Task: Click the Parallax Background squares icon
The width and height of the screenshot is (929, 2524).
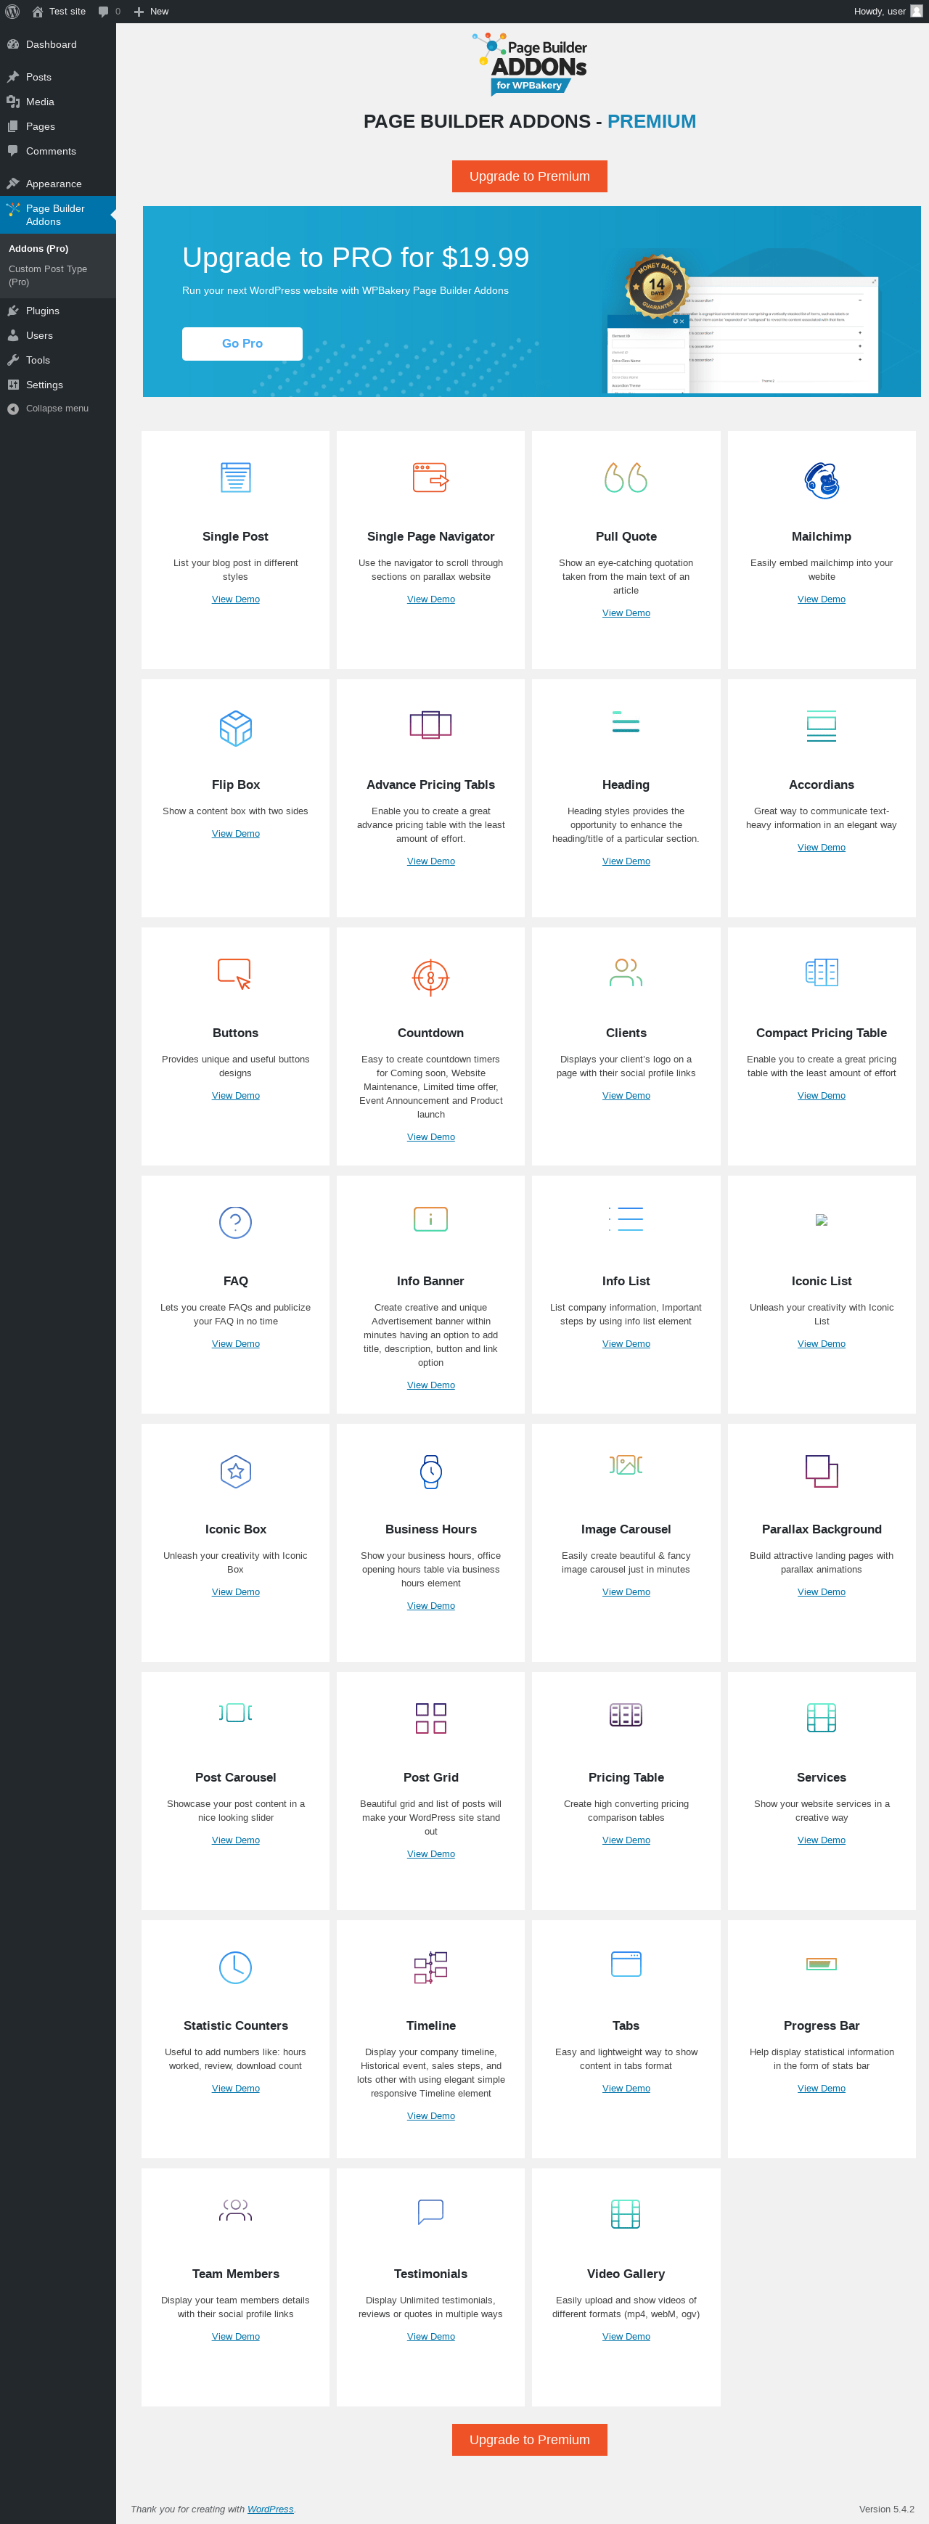Action: 821,1471
